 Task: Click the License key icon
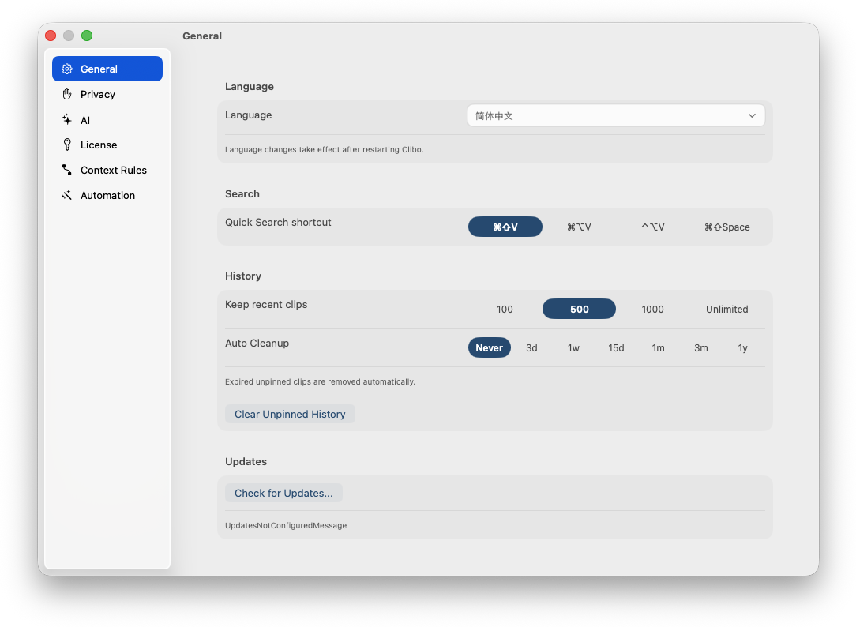coord(67,145)
